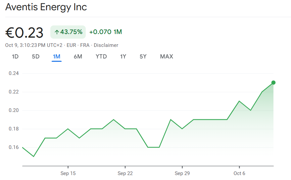Select the 5D chart range
This screenshot has width=291, height=180.
tap(36, 56)
